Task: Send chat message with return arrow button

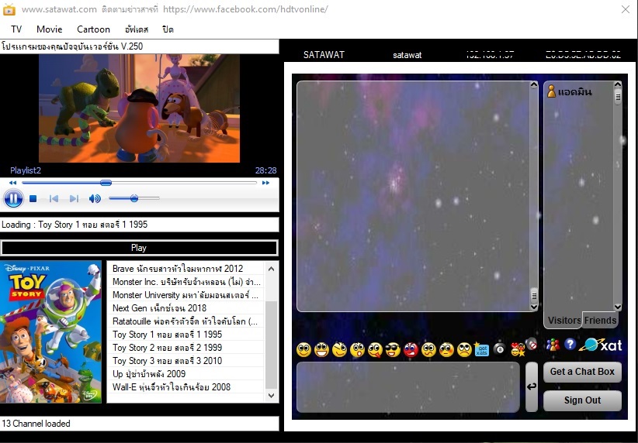Action: (x=532, y=386)
